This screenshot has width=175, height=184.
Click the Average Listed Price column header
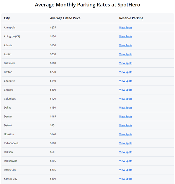(x=65, y=18)
